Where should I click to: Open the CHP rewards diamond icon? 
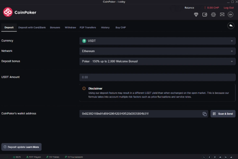(196, 14)
